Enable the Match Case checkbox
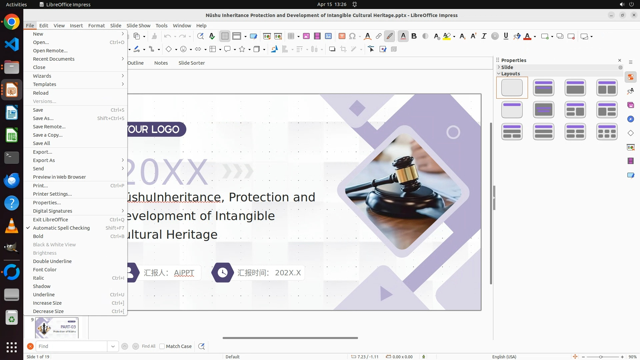The width and height of the screenshot is (640, 360). point(162,346)
